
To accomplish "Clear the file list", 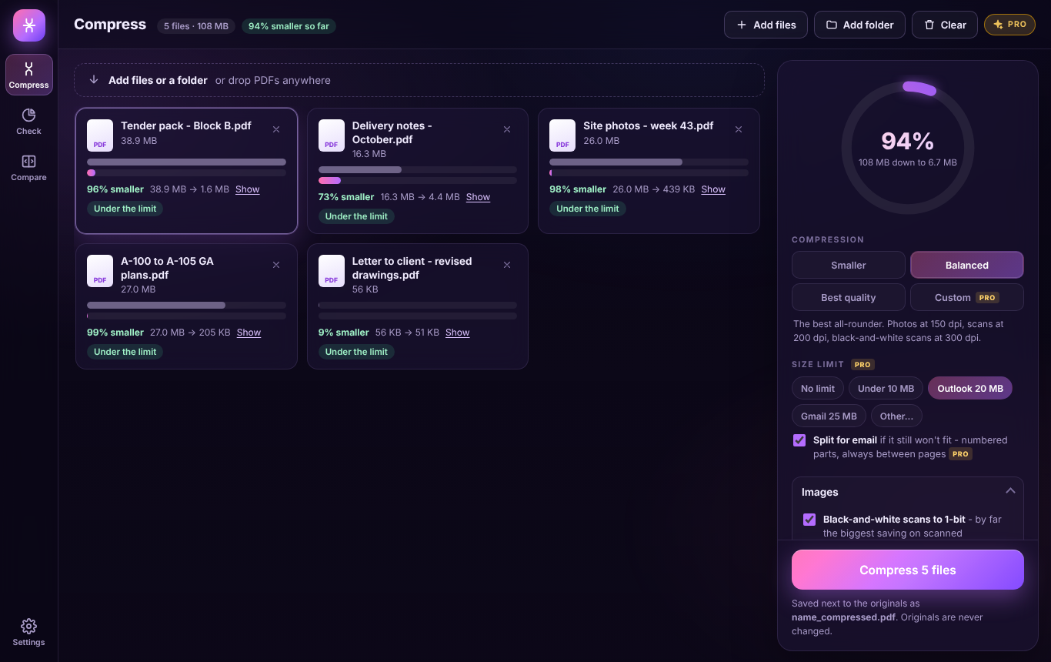I will point(945,25).
